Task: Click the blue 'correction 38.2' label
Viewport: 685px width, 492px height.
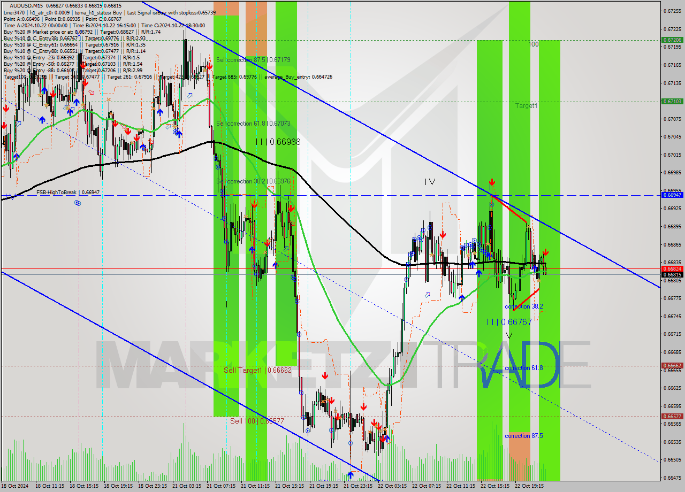Action: [524, 306]
